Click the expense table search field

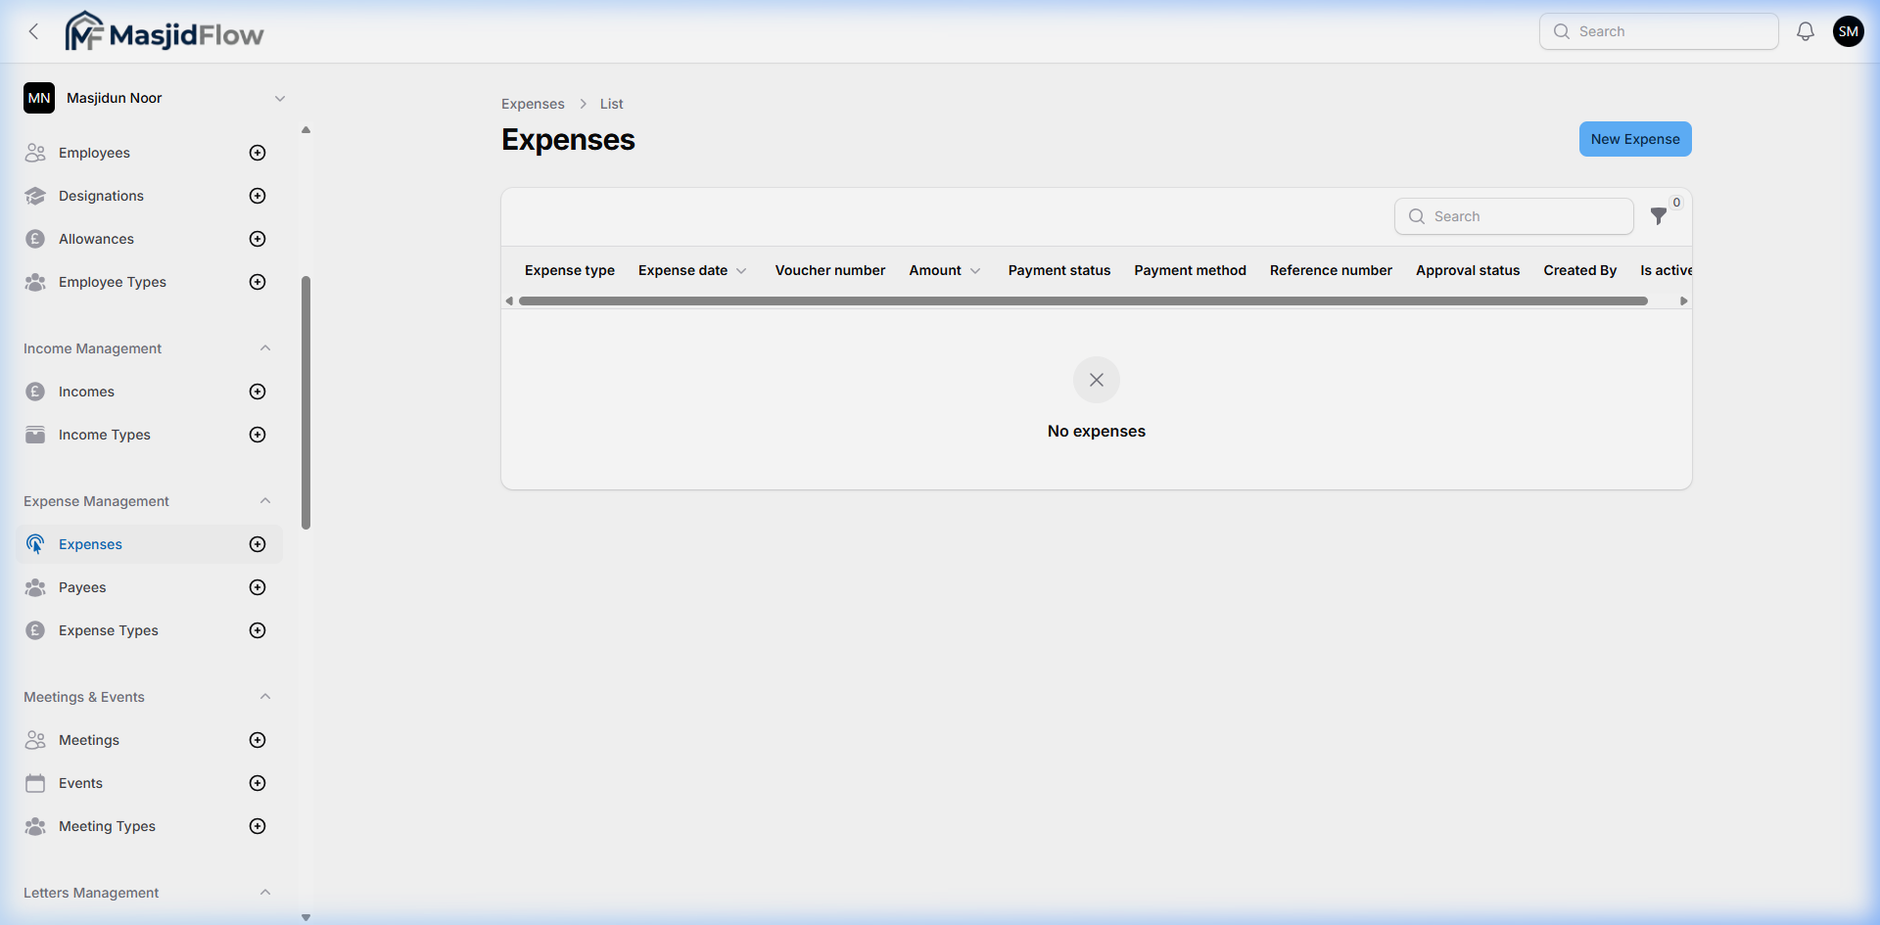point(1514,216)
